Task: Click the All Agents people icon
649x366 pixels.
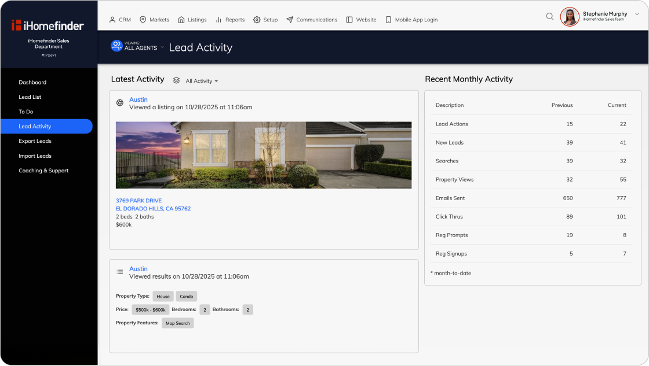Action: (116, 46)
